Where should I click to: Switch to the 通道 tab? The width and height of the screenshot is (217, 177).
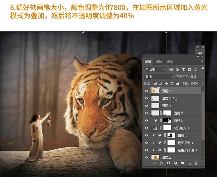tap(170, 61)
